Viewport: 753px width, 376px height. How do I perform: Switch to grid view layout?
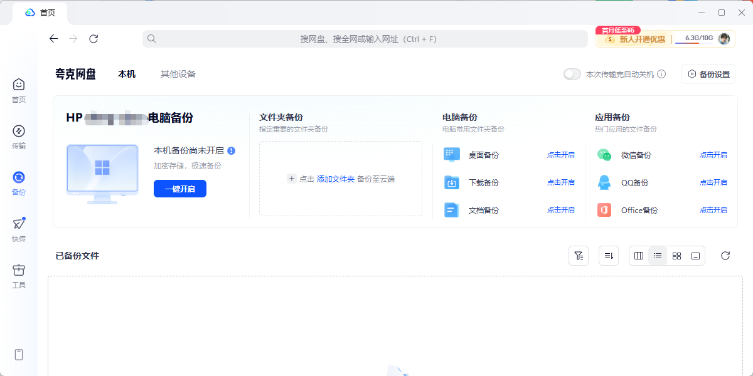point(676,256)
